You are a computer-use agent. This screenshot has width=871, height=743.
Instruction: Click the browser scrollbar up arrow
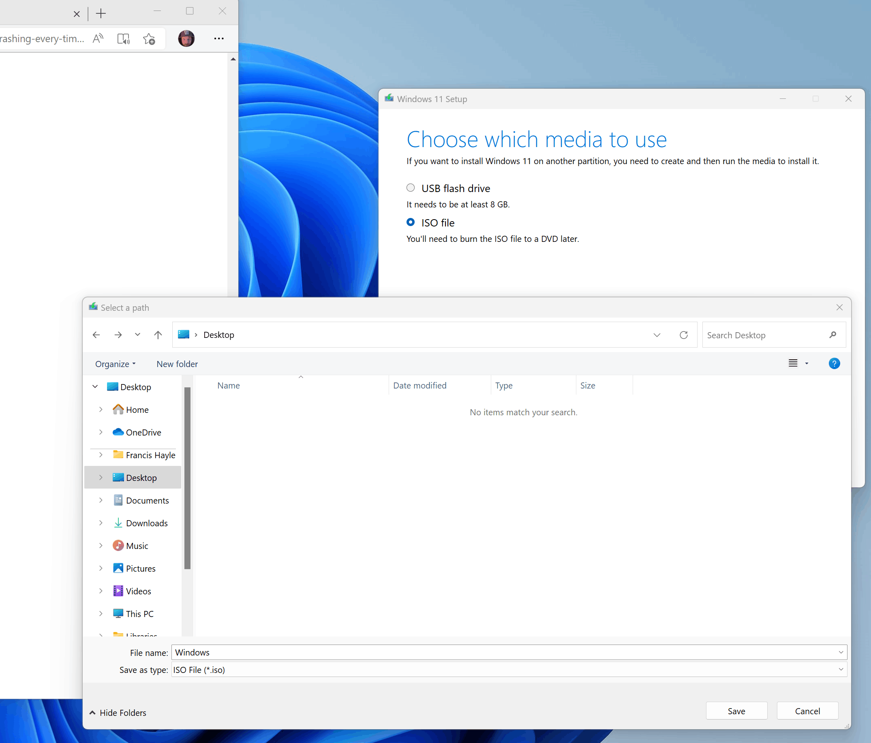(x=233, y=59)
